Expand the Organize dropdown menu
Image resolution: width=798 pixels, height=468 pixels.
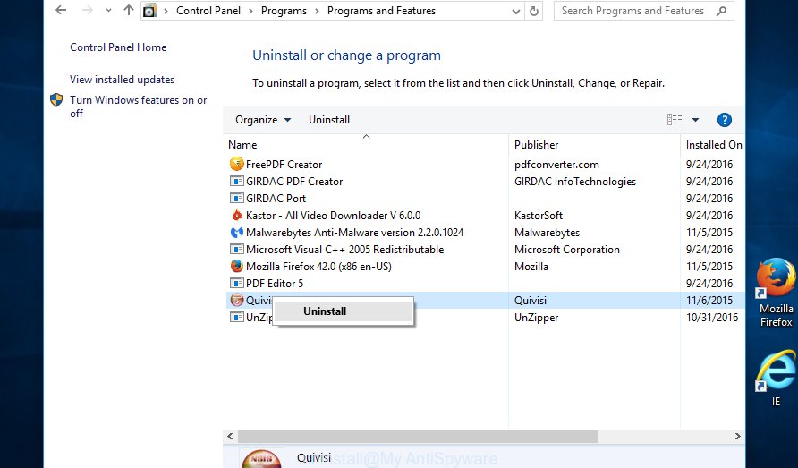coord(262,120)
